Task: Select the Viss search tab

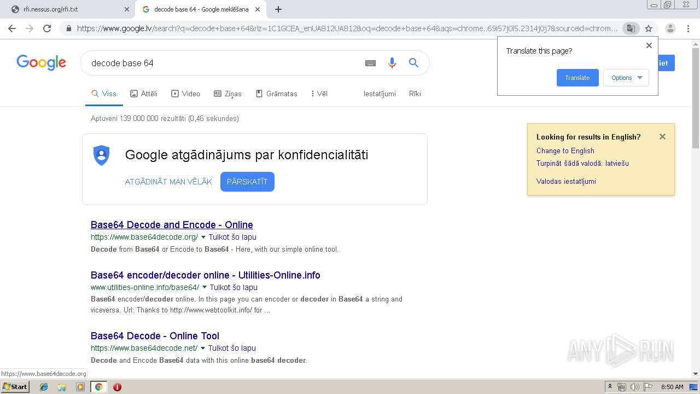Action: point(104,94)
